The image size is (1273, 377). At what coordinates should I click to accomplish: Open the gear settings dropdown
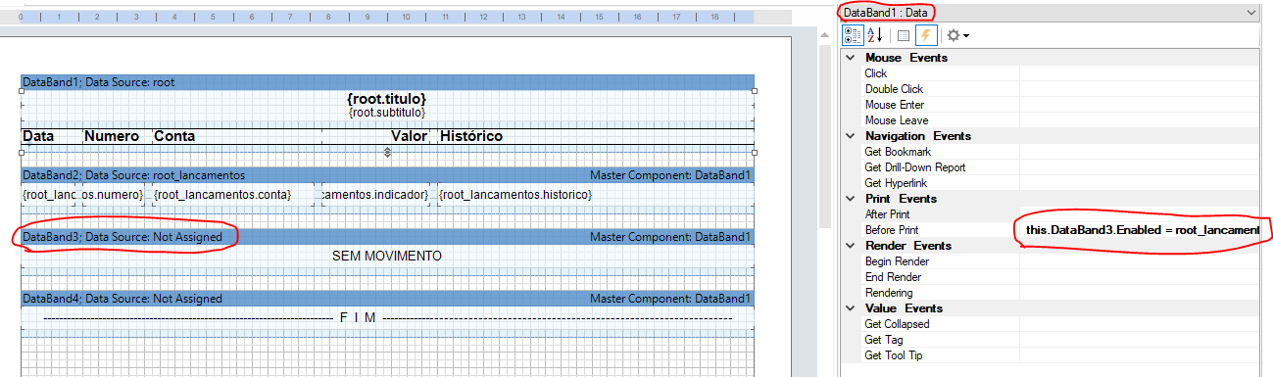pyautogui.click(x=957, y=35)
